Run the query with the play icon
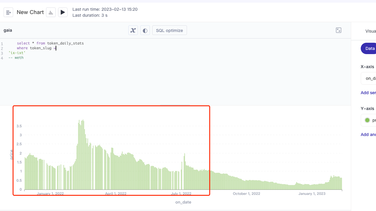 point(63,12)
